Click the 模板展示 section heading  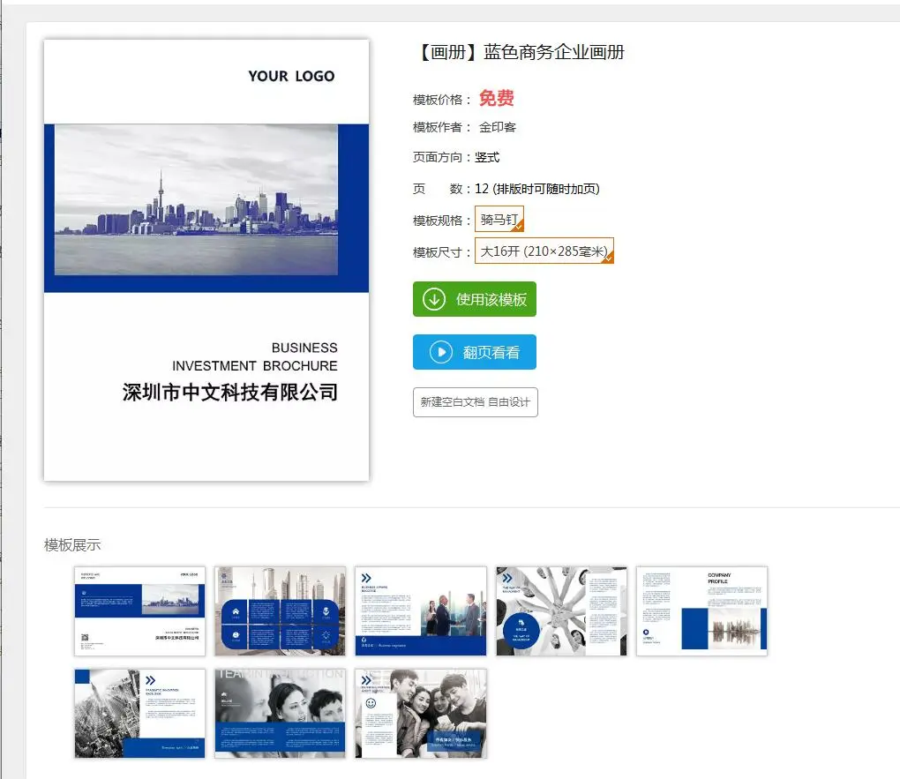[x=72, y=545]
